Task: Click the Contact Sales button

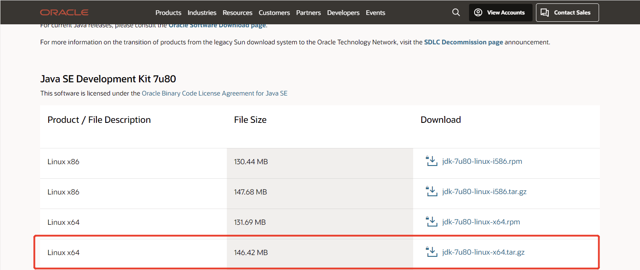Action: [567, 12]
